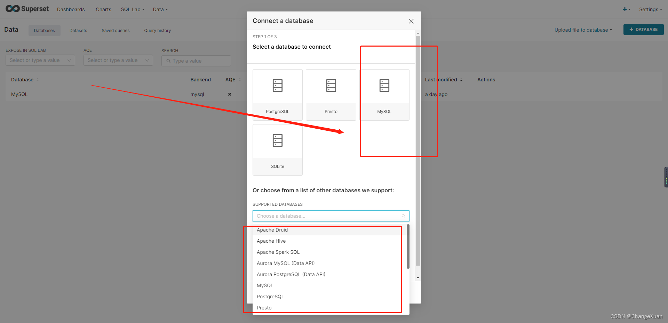Viewport: 668px width, 323px height.
Task: Open the Settings dropdown
Action: pos(650,9)
